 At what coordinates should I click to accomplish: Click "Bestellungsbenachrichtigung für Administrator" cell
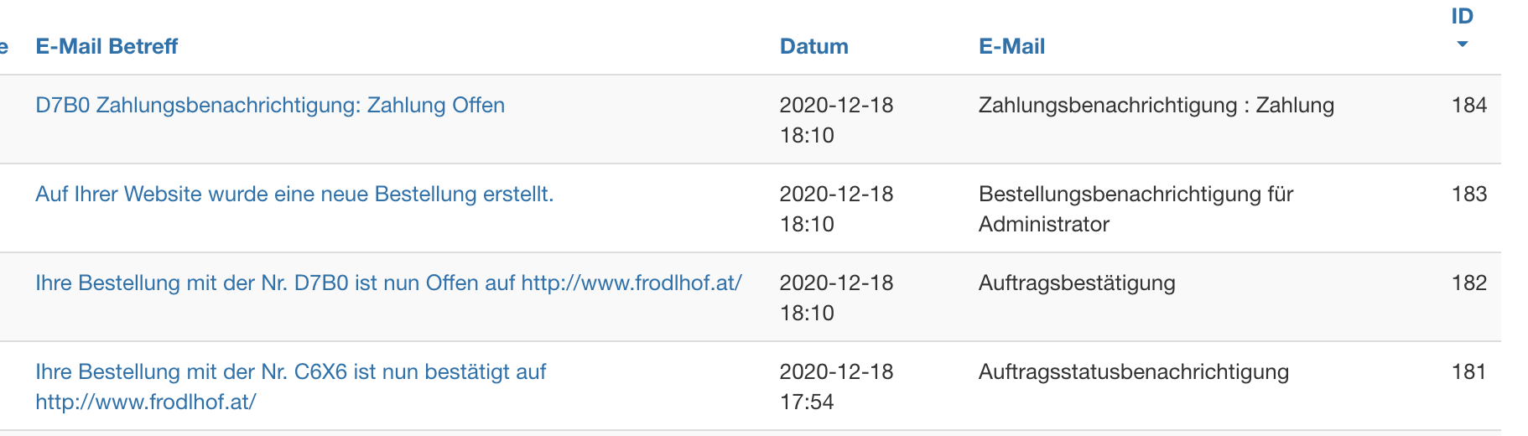(x=1136, y=209)
